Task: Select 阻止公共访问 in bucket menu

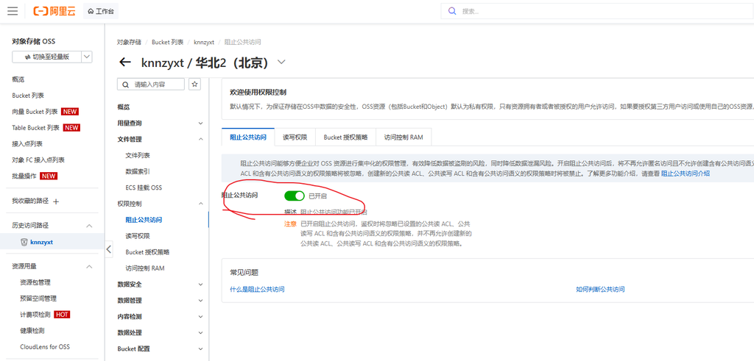Action: click(x=144, y=220)
